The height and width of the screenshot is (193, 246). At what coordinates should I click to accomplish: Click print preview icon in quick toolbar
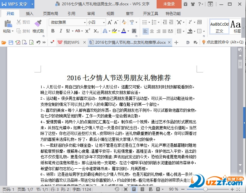pyautogui.click(x=32, y=42)
